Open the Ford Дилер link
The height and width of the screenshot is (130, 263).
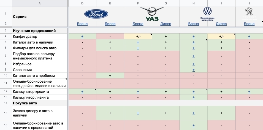pyautogui.click(x=110, y=24)
